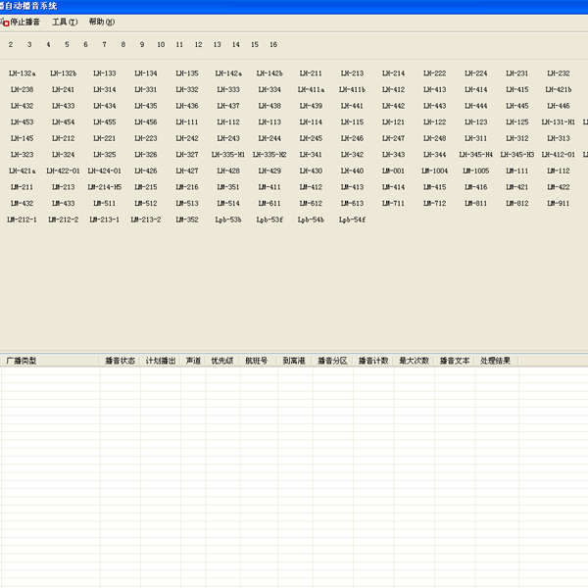Select zone Lpb-54f
The image size is (588, 588).
pos(352,220)
